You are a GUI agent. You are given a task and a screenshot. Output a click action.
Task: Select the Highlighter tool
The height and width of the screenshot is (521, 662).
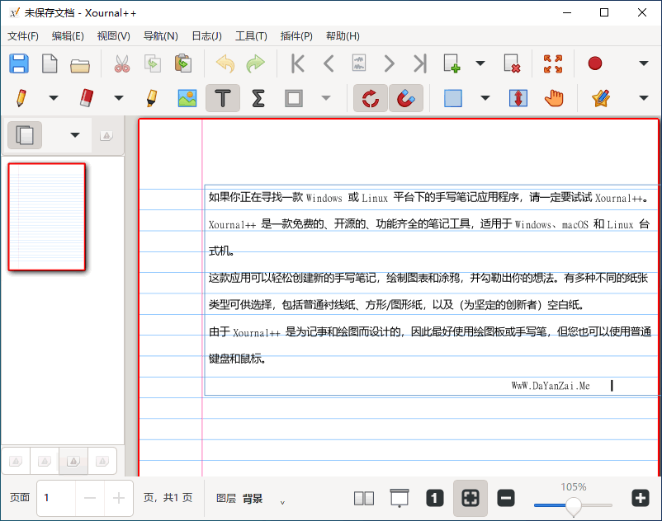[152, 98]
